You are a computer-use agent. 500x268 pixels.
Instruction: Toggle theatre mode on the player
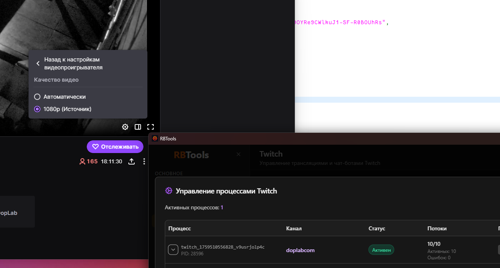tap(138, 127)
